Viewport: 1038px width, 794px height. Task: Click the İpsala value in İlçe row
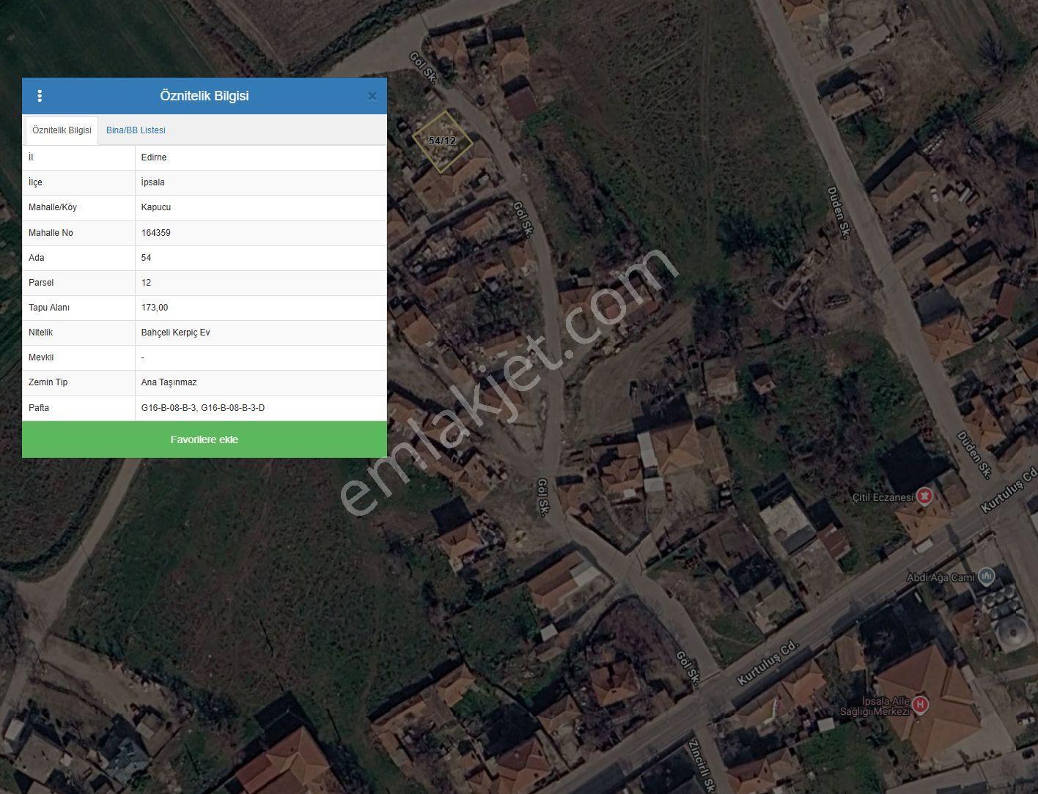(153, 182)
